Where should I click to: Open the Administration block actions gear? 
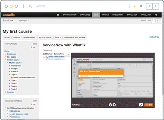(x=34, y=104)
